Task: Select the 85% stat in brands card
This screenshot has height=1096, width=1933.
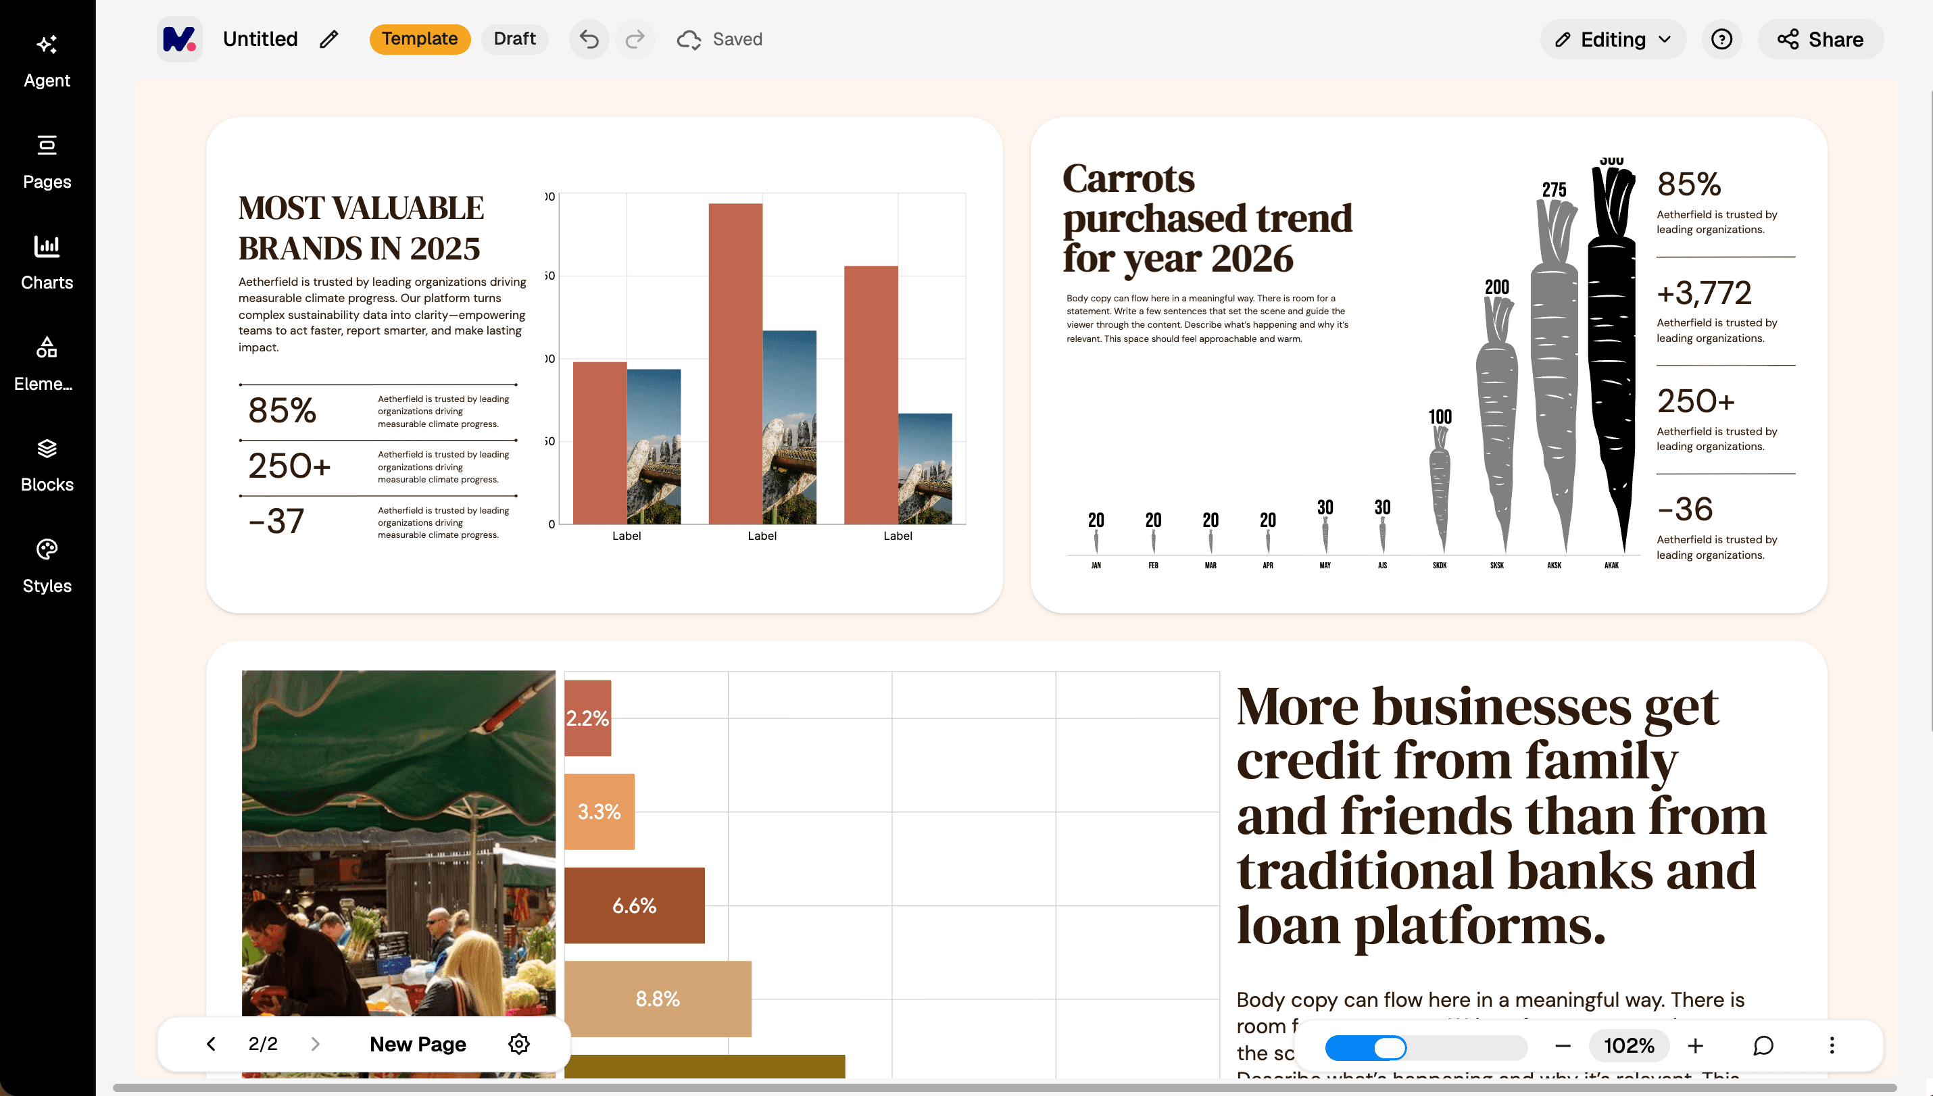Action: pyautogui.click(x=283, y=410)
